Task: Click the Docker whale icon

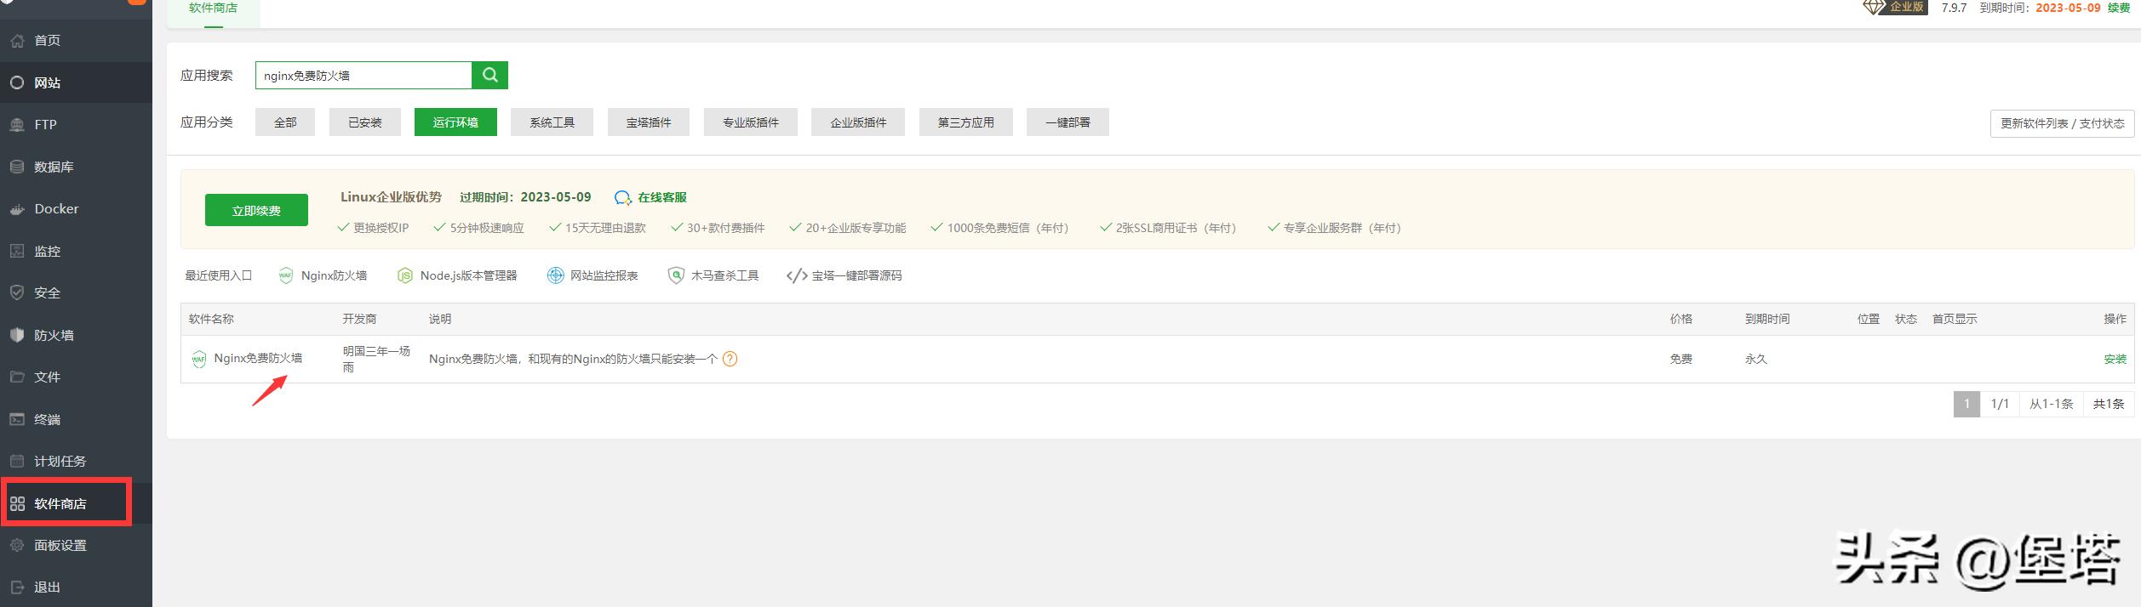Action: (17, 209)
